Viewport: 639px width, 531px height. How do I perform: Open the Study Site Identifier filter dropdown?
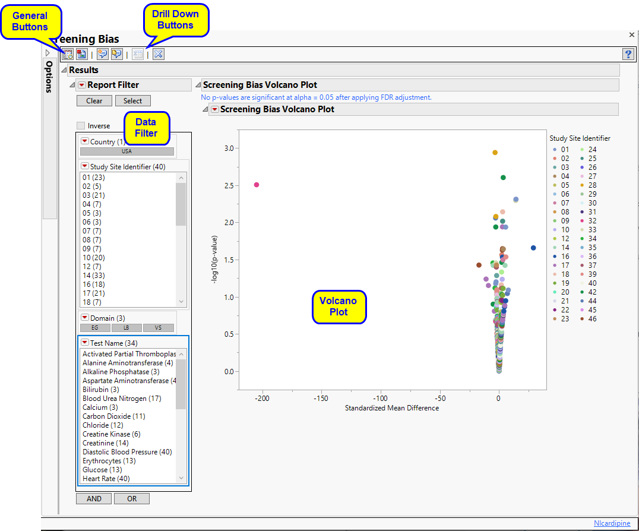85,167
